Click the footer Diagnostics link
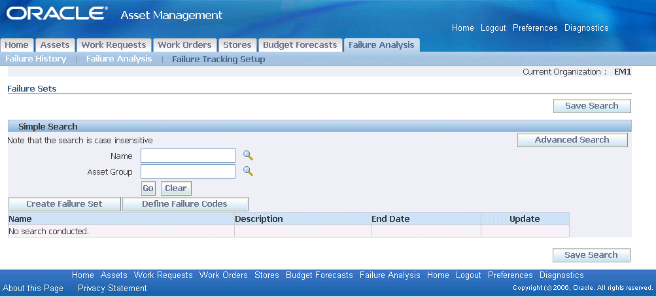656x297 pixels. 561,275
